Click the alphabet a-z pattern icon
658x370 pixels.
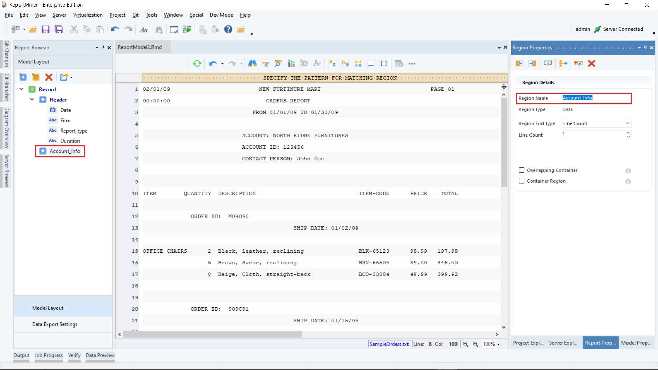point(332,63)
